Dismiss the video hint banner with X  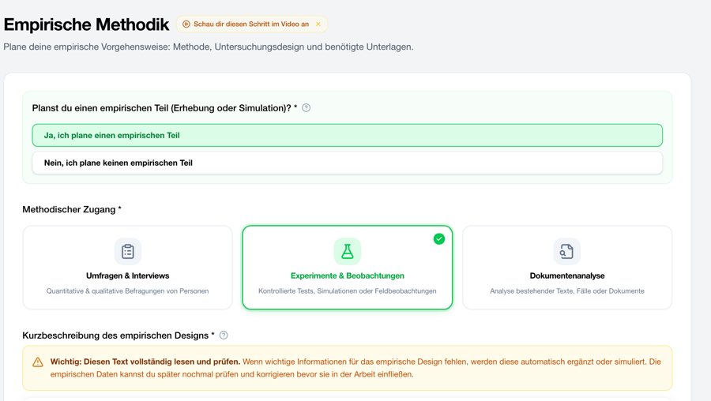[318, 24]
